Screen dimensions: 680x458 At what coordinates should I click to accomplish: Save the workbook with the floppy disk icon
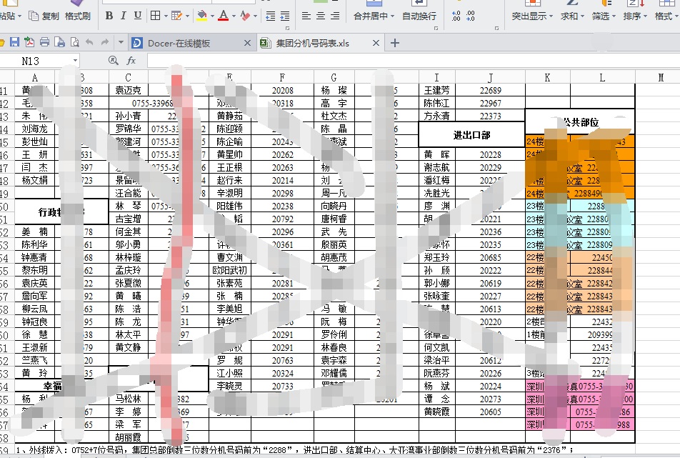[x=14, y=42]
